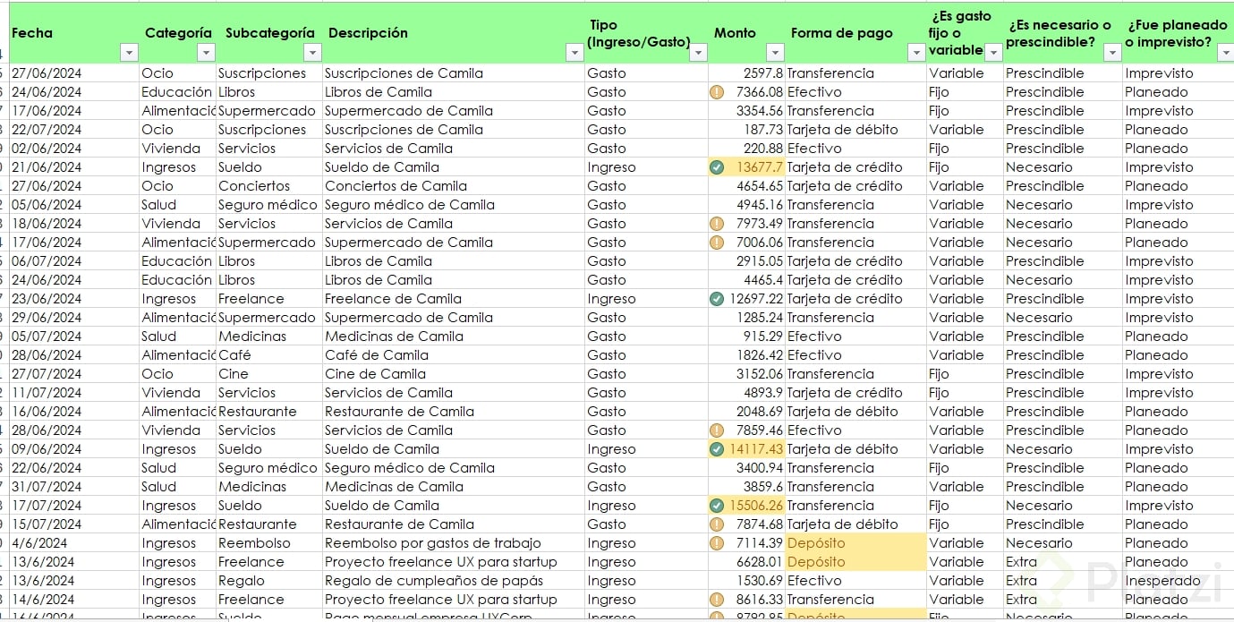Select the date cell 21/06/2024
Image resolution: width=1234 pixels, height=622 pixels.
click(x=74, y=167)
